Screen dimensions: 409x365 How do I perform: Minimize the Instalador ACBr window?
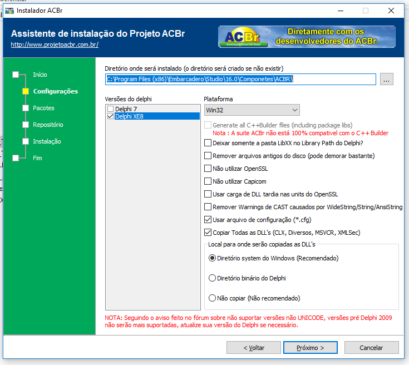pyautogui.click(x=341, y=11)
